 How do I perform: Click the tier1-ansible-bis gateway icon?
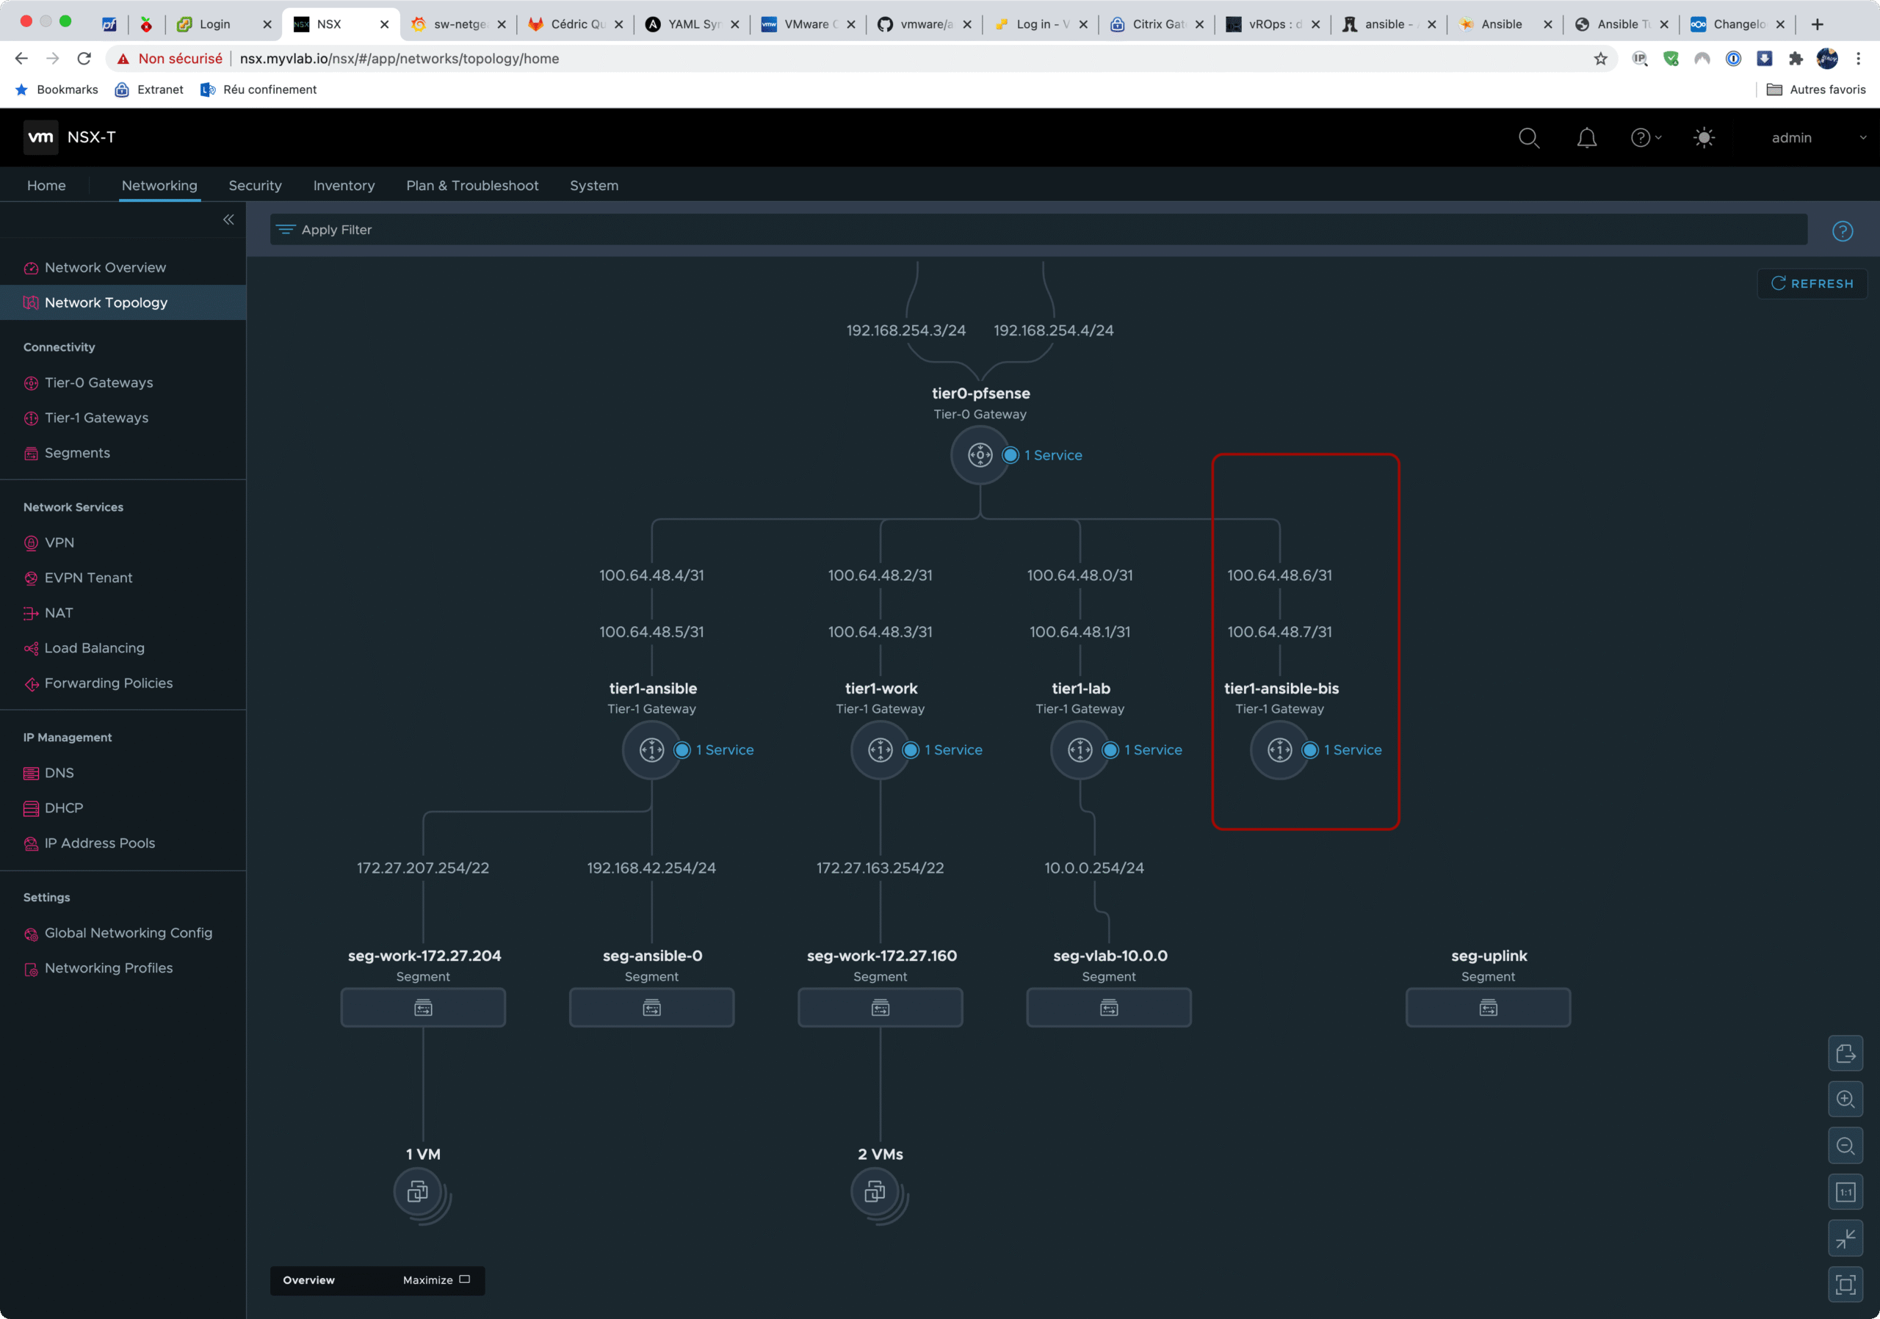(x=1279, y=749)
